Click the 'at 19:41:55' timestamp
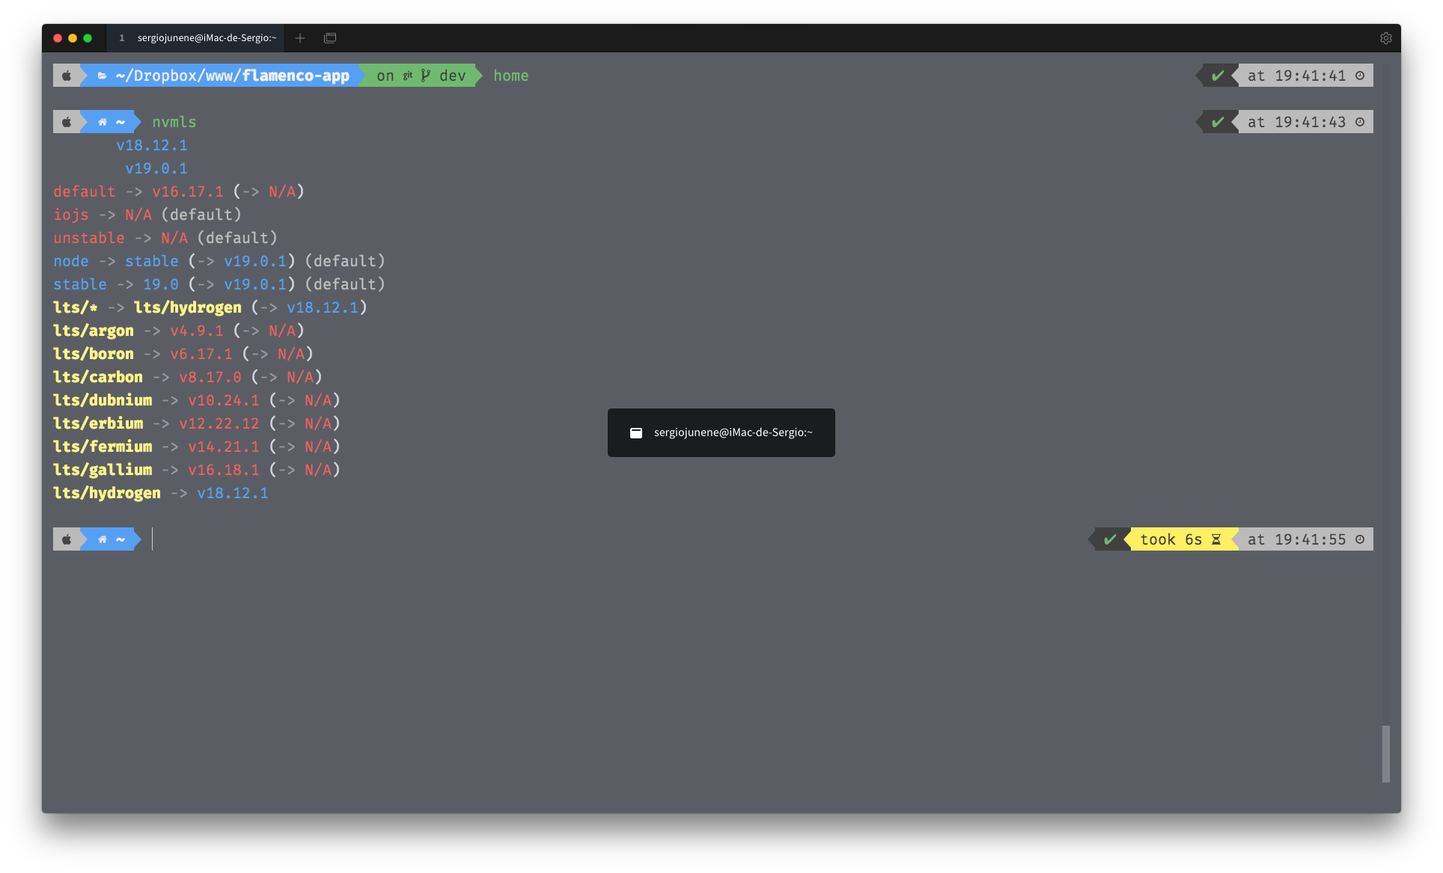This screenshot has height=873, width=1443. coord(1297,539)
